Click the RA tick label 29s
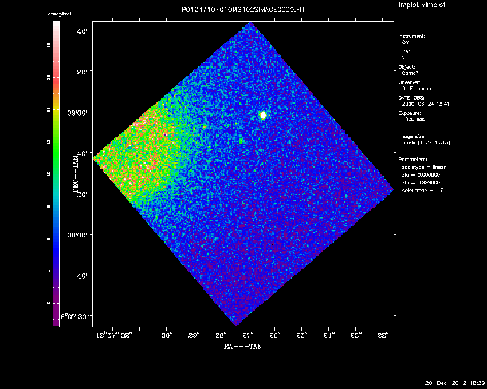The width and height of the screenshot is (487, 389). pos(194,335)
